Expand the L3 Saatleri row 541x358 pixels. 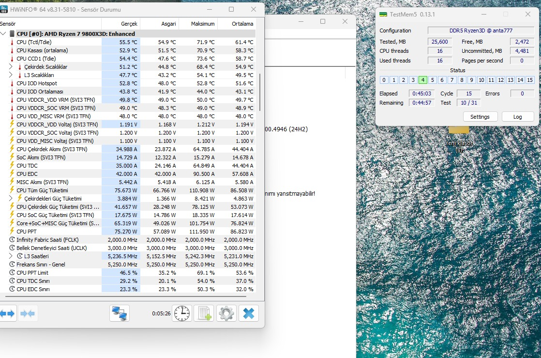[x=11, y=256]
